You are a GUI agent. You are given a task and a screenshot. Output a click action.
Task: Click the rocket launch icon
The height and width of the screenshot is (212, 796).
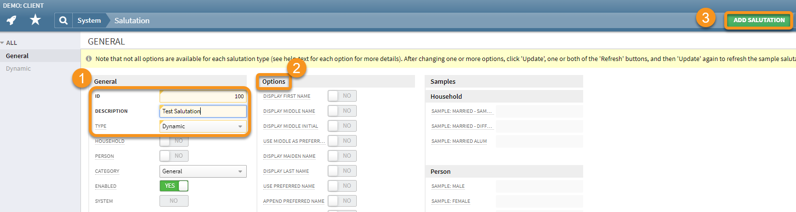point(11,20)
